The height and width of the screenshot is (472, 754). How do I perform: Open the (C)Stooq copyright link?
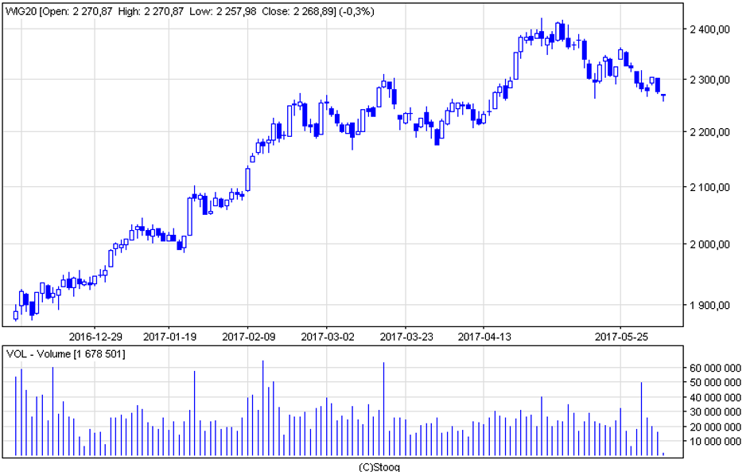[x=379, y=466]
